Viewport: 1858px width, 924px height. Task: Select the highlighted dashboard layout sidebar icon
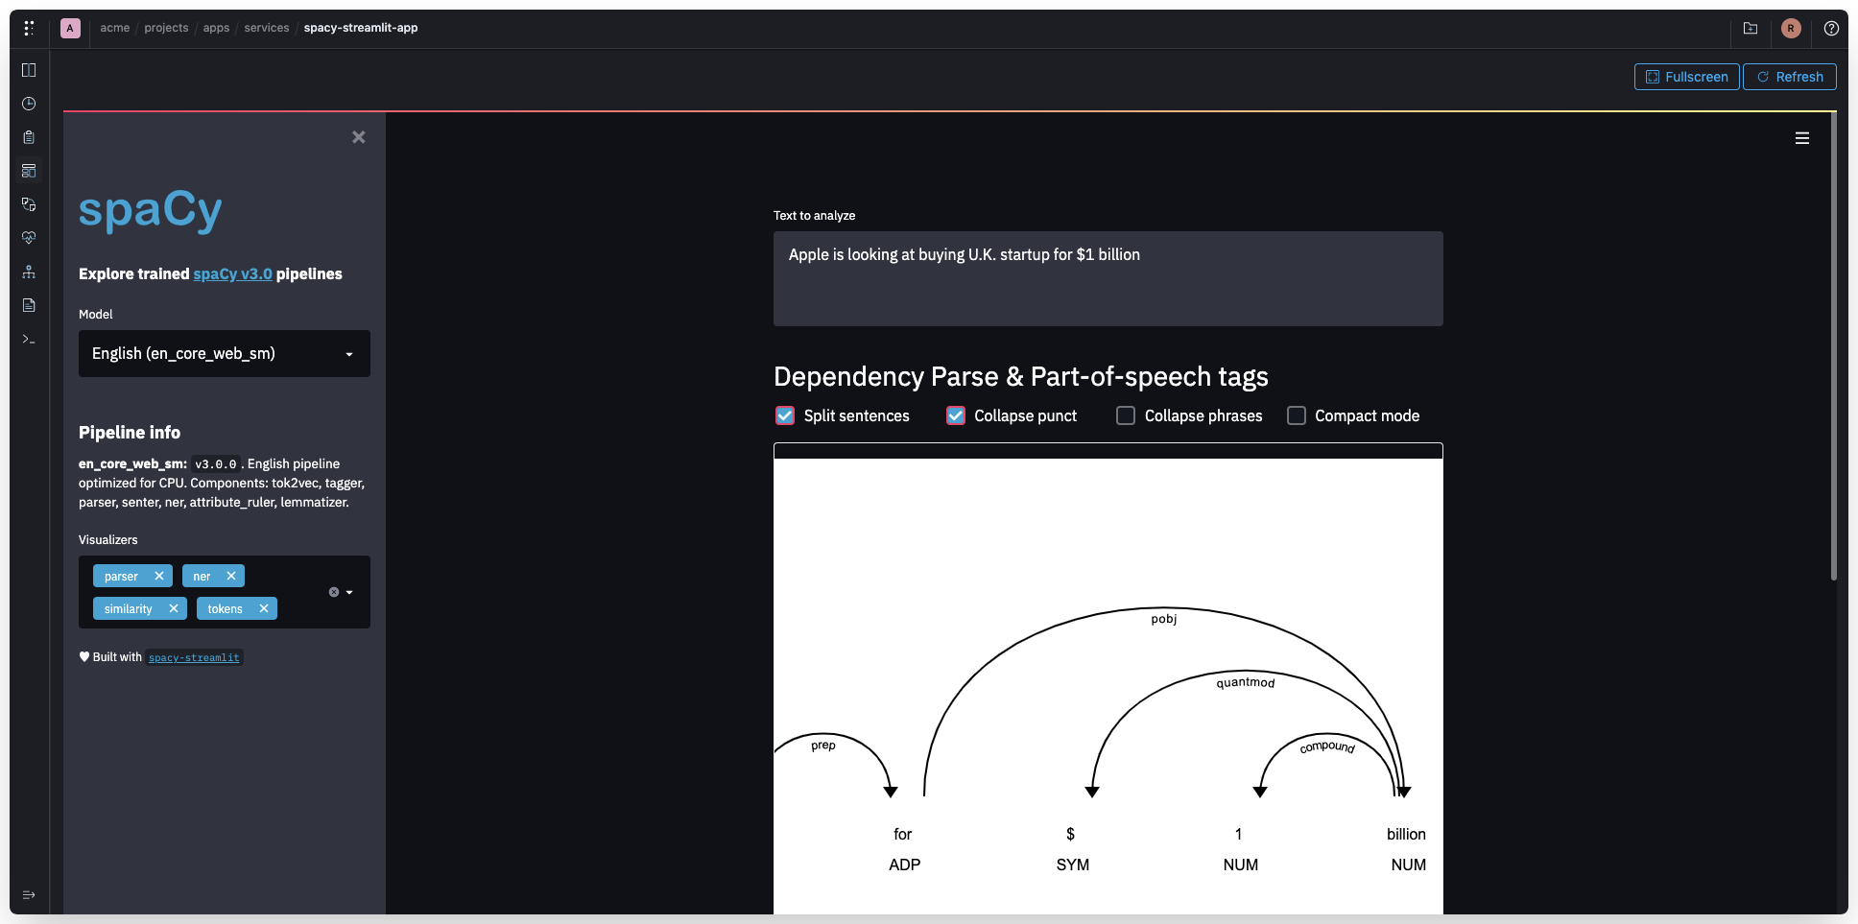point(29,171)
